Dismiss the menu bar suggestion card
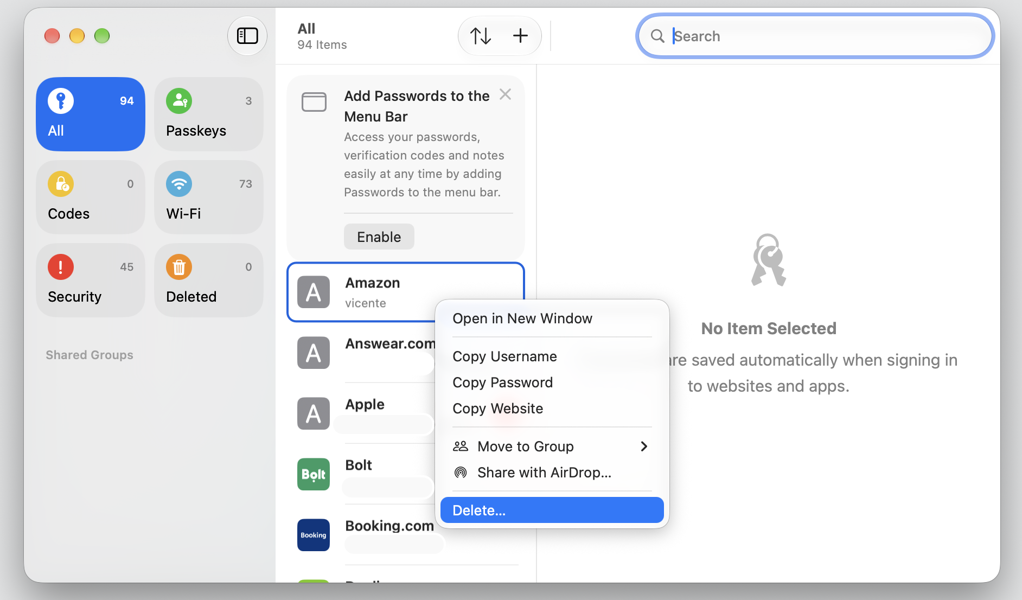The height and width of the screenshot is (600, 1022). tap(505, 94)
